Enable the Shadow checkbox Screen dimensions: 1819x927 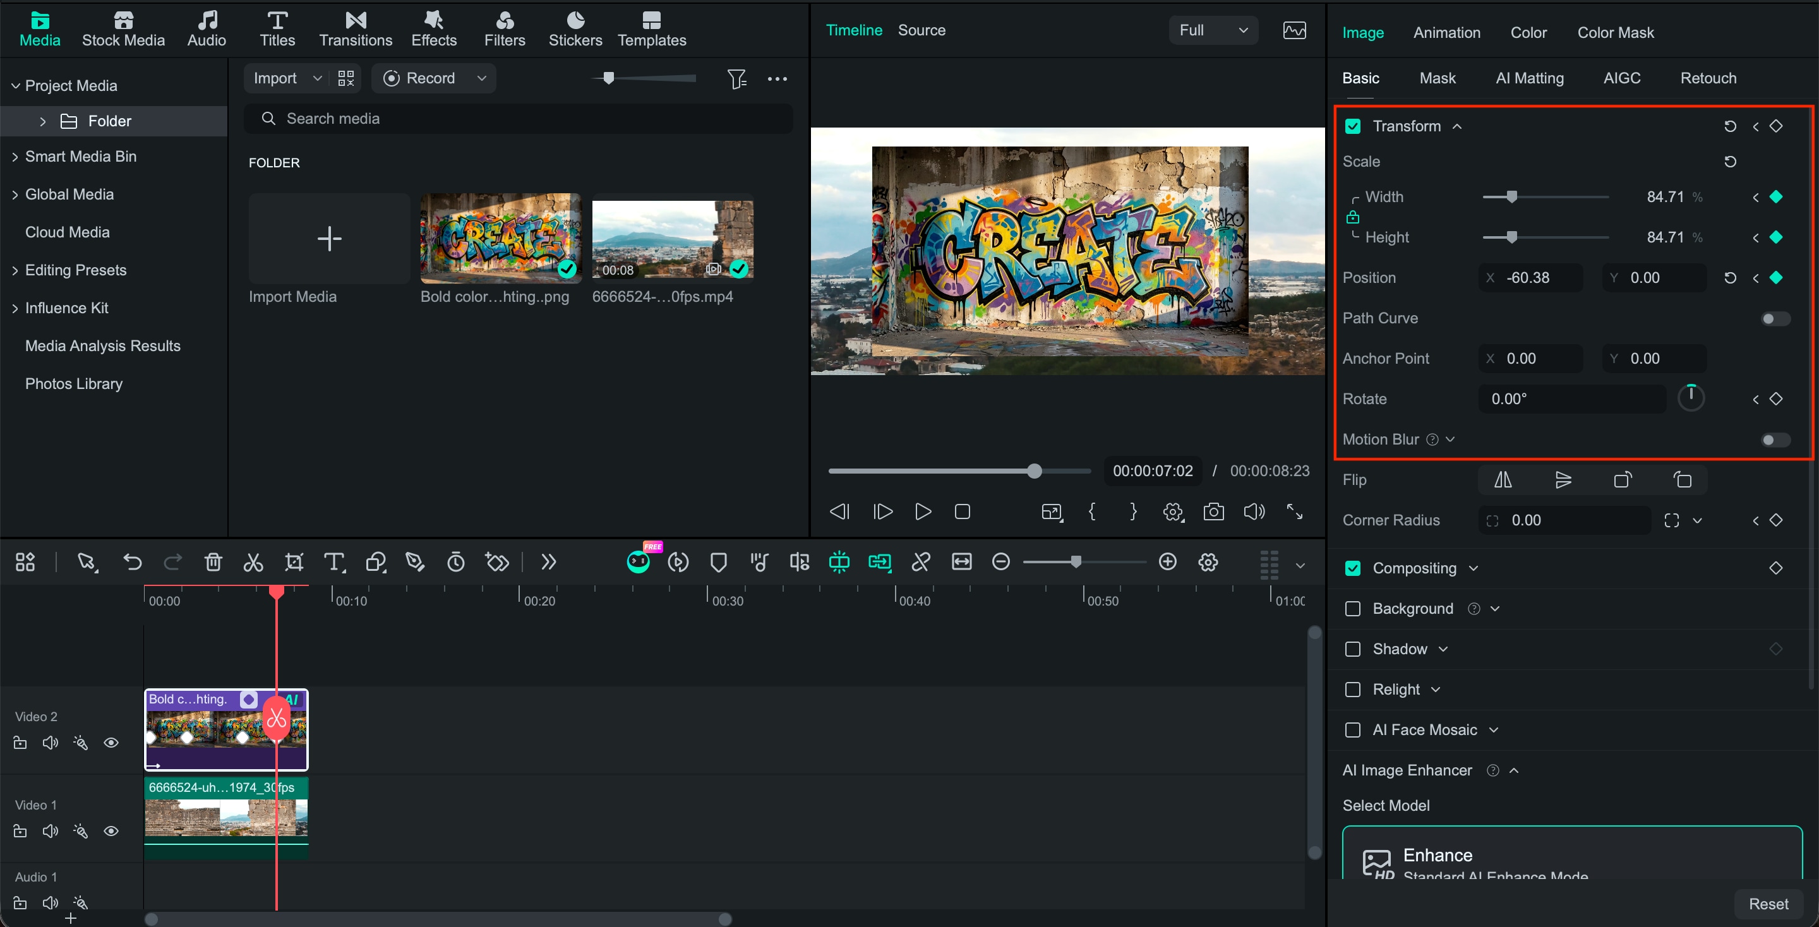coord(1352,649)
